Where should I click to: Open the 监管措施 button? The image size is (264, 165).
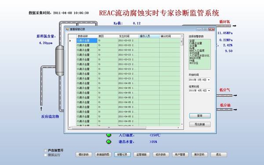coord(142,154)
